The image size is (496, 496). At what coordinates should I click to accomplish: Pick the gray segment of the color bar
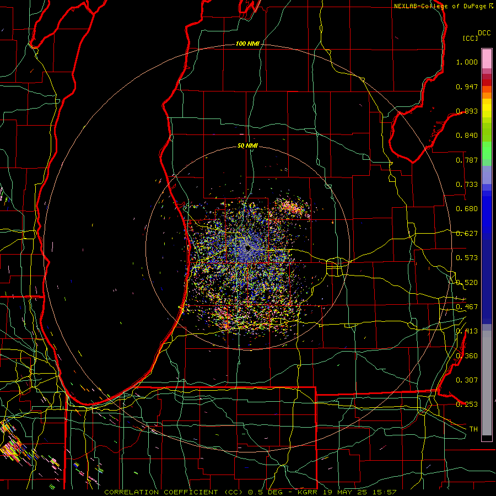[x=487, y=383]
